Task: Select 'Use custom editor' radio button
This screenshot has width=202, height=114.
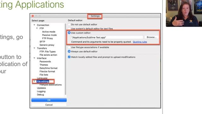Action: click(69, 33)
